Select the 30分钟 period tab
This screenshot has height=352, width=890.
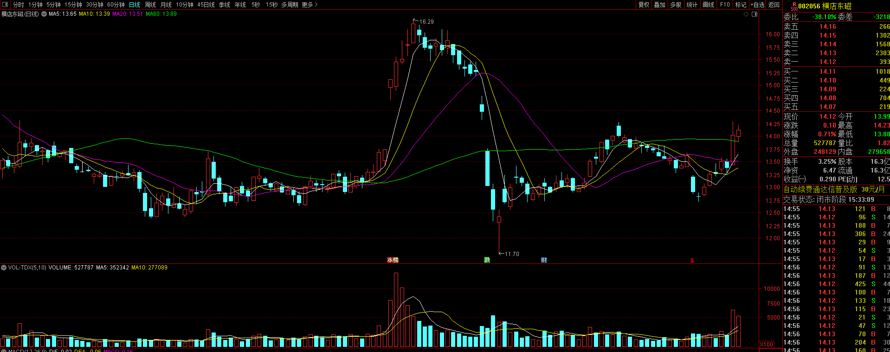coord(95,5)
